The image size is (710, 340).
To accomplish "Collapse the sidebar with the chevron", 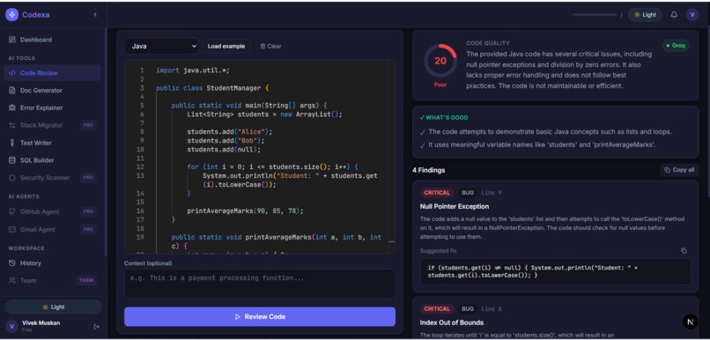I will (95, 15).
